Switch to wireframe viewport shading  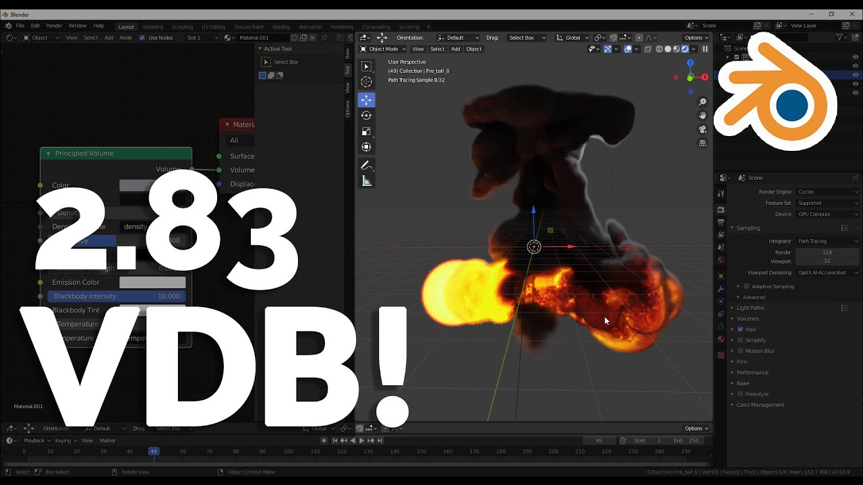659,48
